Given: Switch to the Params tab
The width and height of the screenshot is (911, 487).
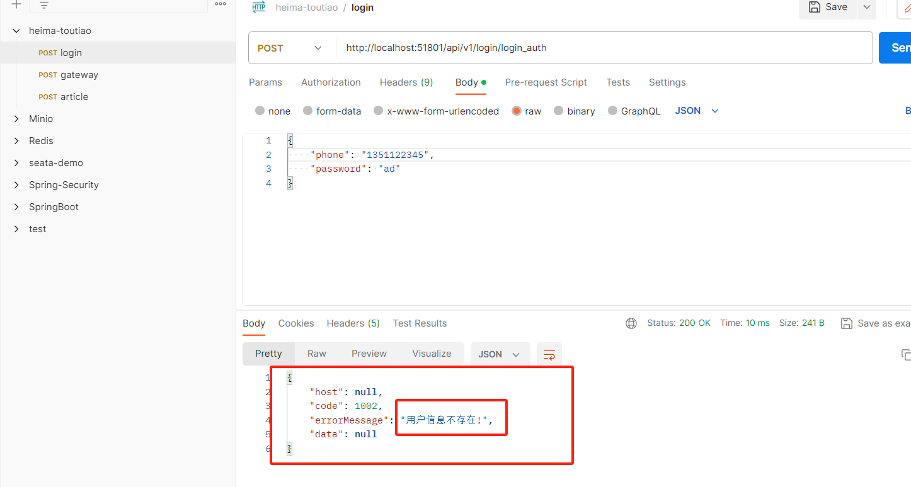Looking at the screenshot, I should tap(265, 82).
